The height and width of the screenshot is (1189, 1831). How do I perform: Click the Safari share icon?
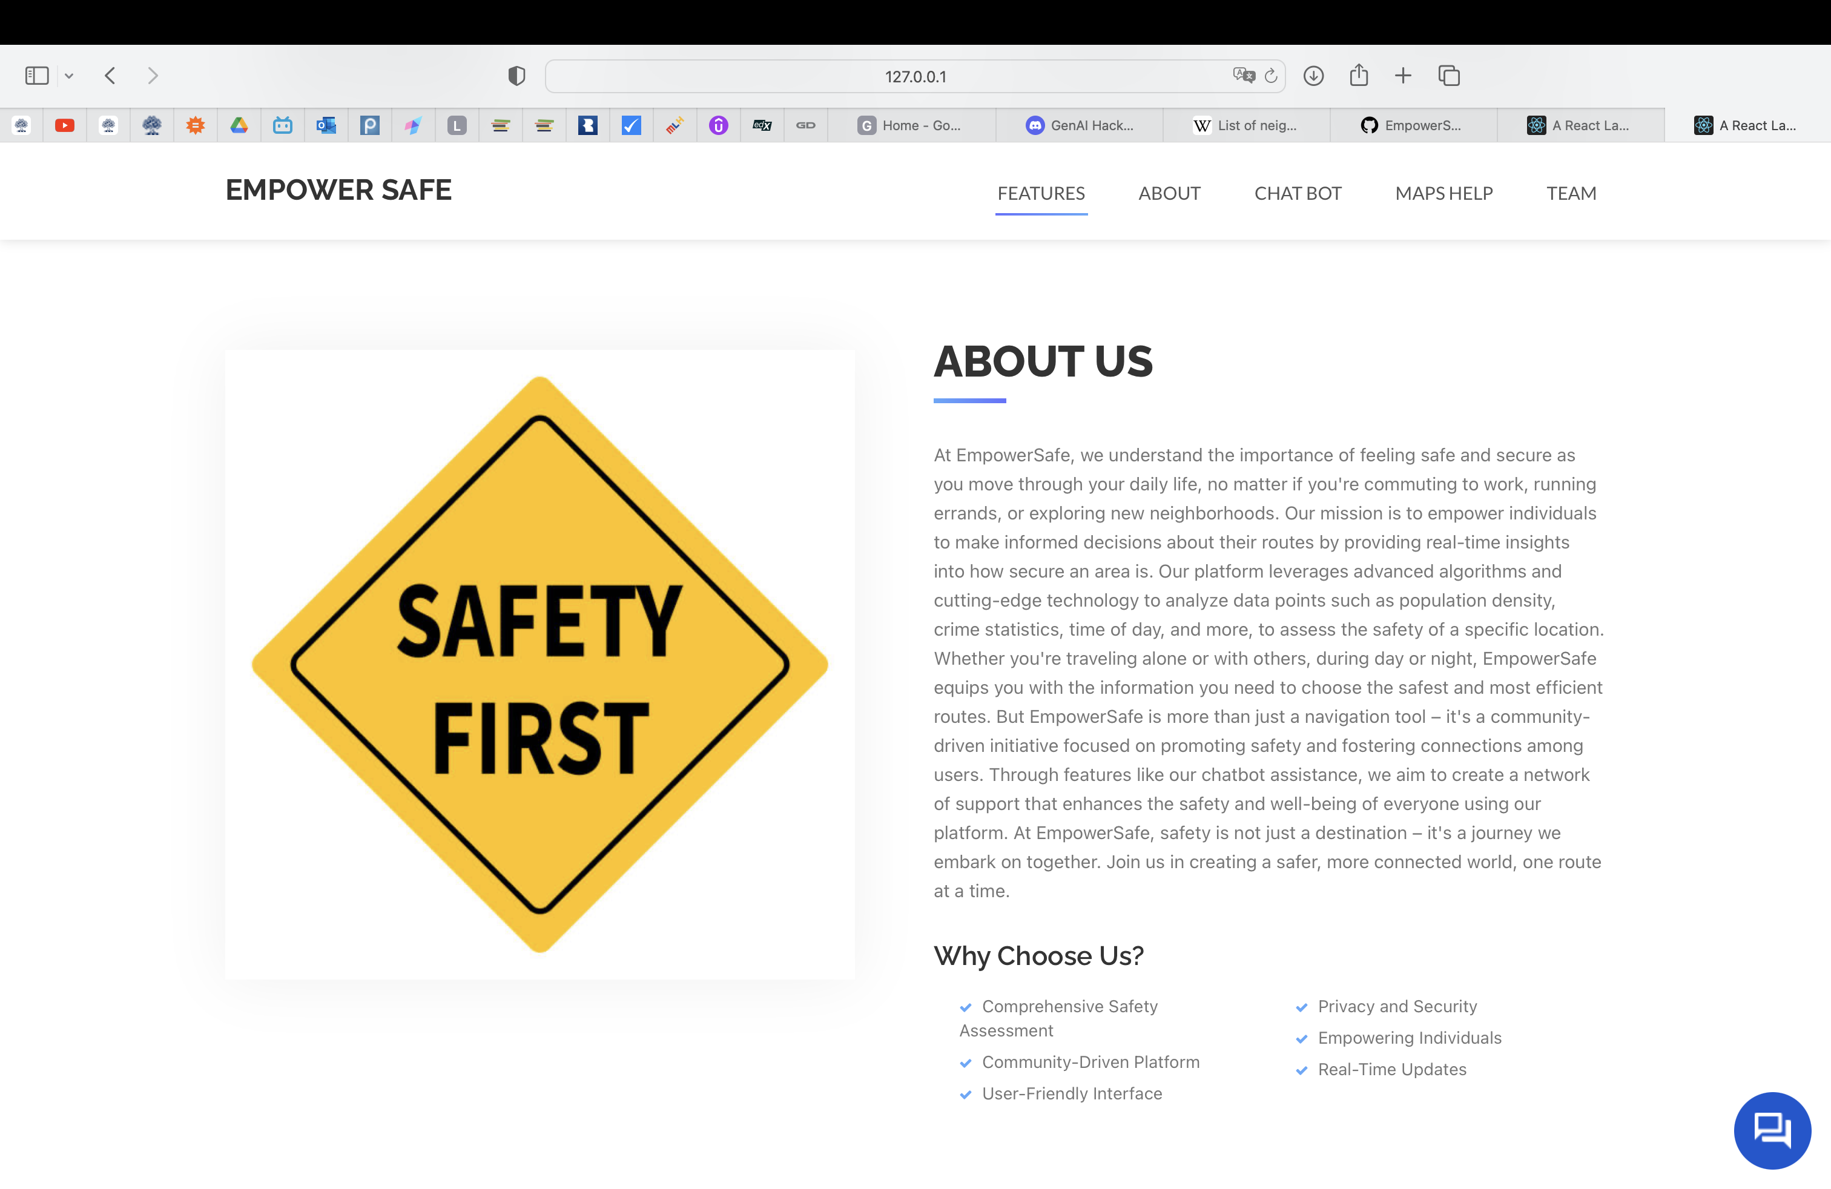coord(1359,75)
